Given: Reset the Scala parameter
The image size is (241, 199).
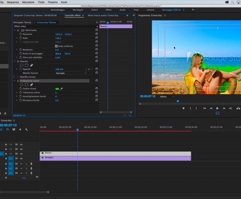Looking at the screenshot, I should click(x=96, y=38).
